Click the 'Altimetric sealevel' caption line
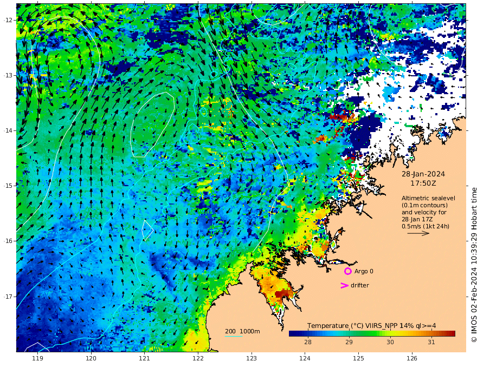 tap(428, 198)
